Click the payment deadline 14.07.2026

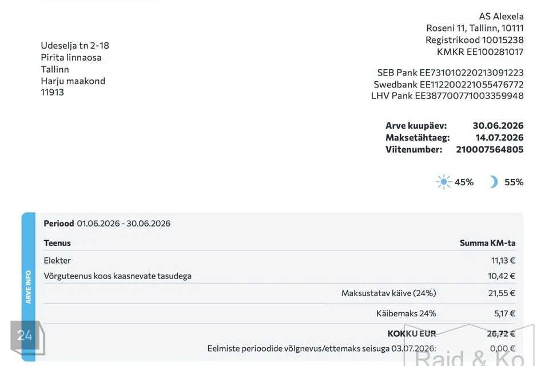(499, 138)
